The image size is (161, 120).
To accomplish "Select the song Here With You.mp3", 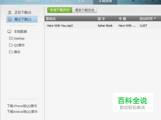I will click(x=60, y=26).
